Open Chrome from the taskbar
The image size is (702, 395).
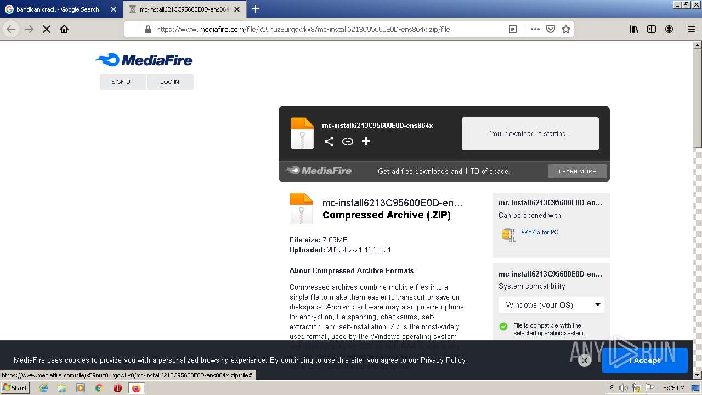[99, 388]
